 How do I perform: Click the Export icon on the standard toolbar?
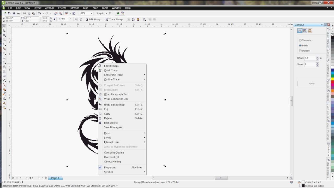(61, 13)
